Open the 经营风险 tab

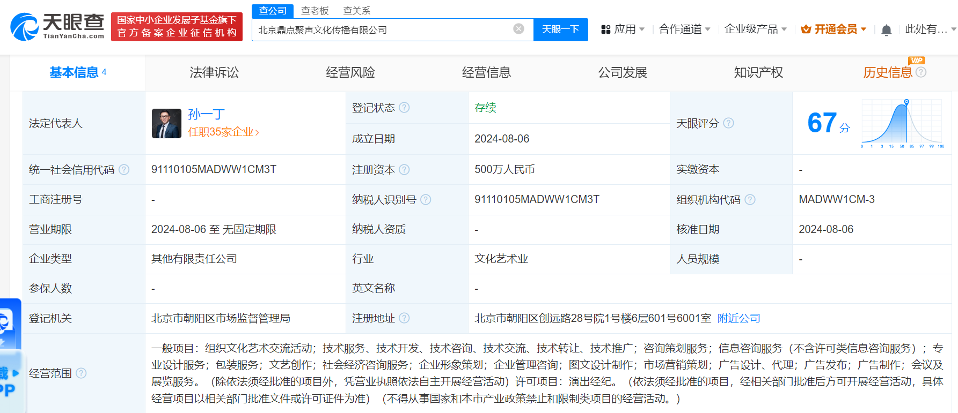tap(350, 72)
